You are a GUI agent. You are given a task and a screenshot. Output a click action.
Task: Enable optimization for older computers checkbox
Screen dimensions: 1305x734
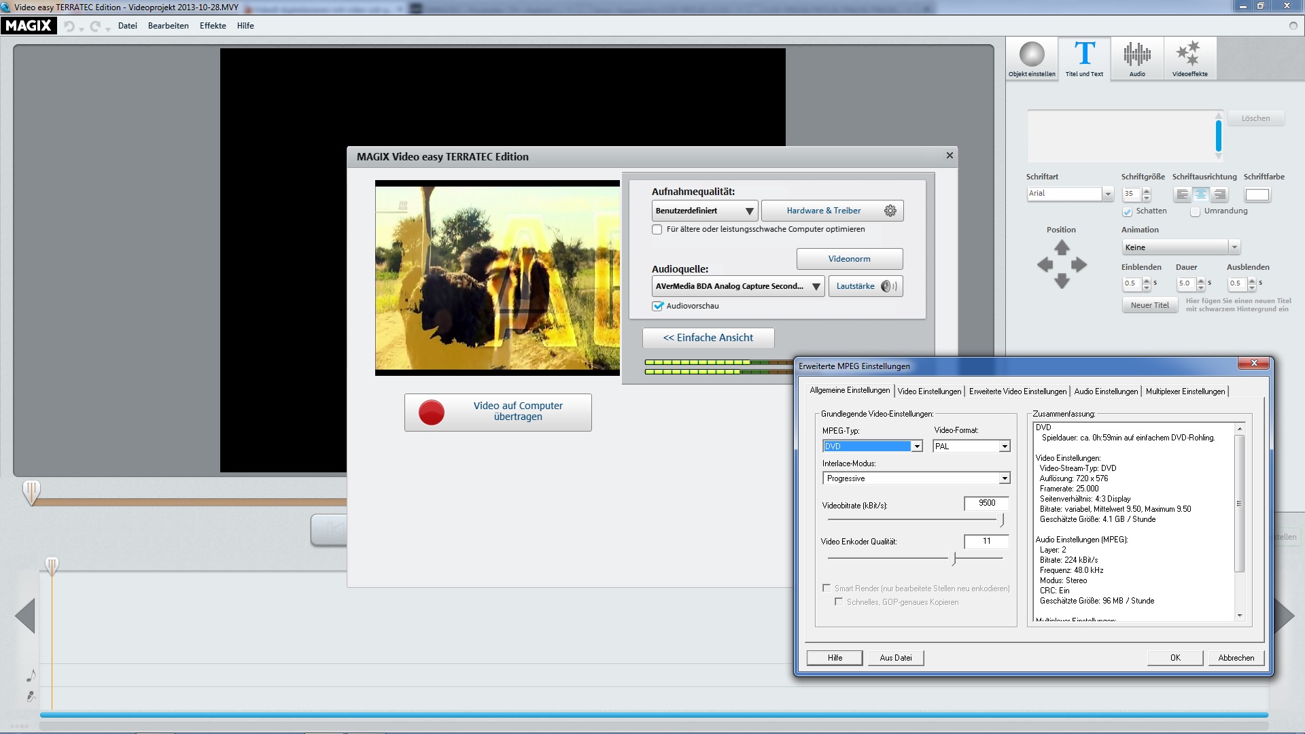657,230
